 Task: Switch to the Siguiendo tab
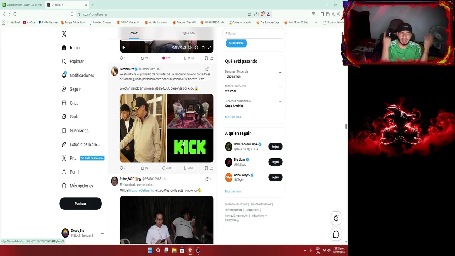(188, 33)
